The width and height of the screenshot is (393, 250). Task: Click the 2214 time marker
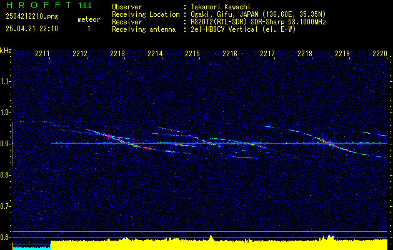coord(155,53)
